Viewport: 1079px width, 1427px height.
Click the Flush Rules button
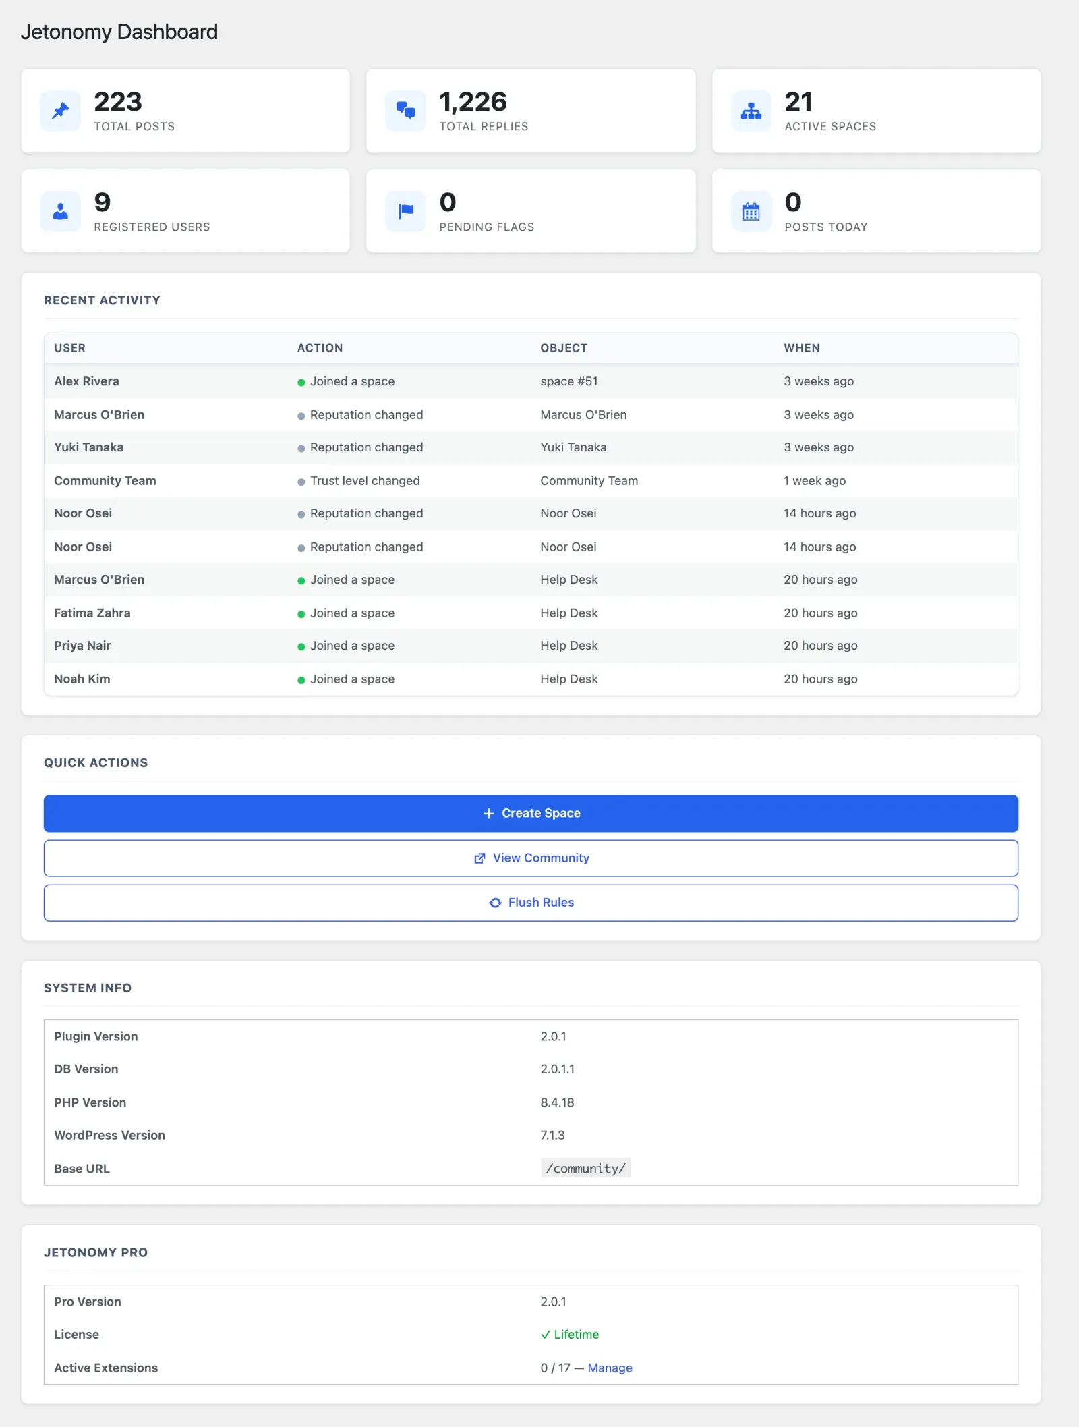point(531,903)
